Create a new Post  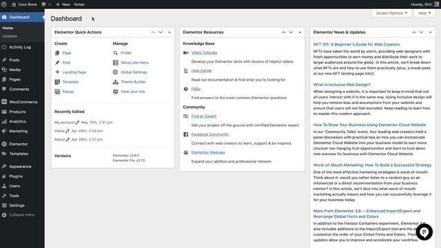coord(66,63)
